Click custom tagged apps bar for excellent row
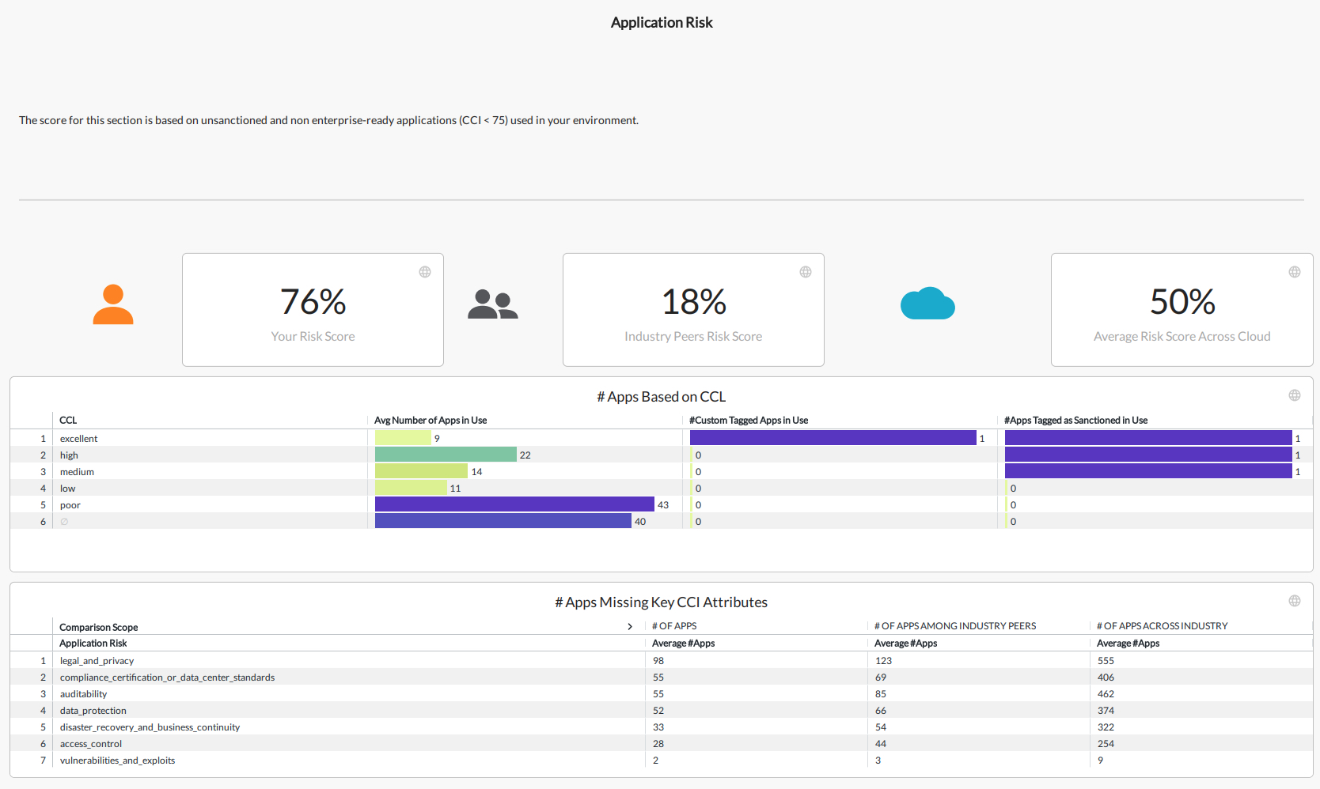 coord(833,438)
